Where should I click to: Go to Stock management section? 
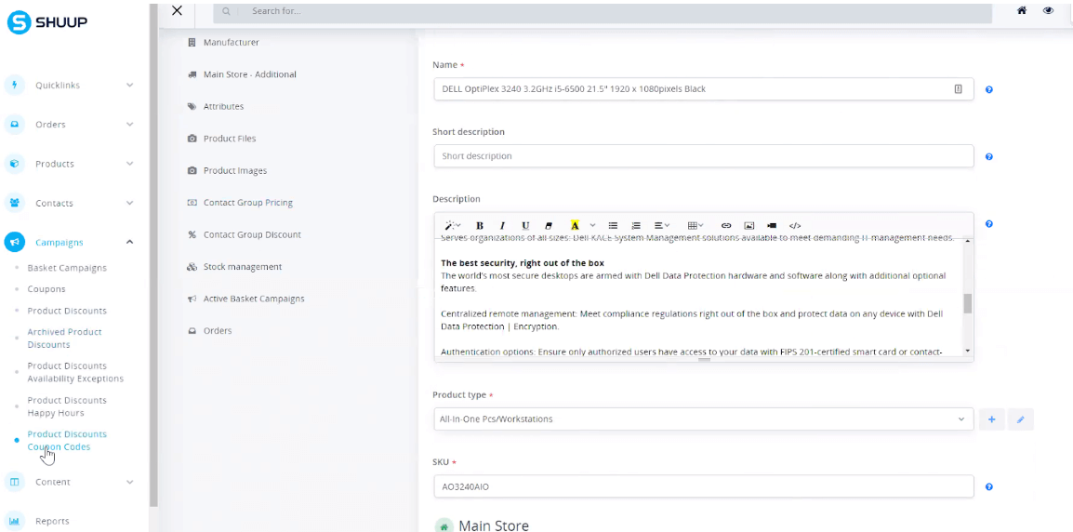[x=243, y=267]
